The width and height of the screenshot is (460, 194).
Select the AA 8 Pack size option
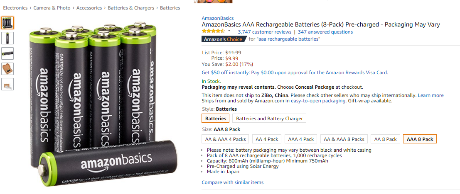386,139
